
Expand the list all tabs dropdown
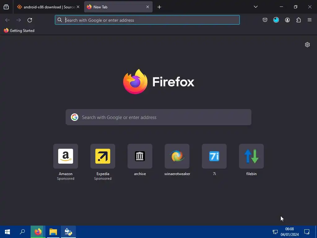255,7
